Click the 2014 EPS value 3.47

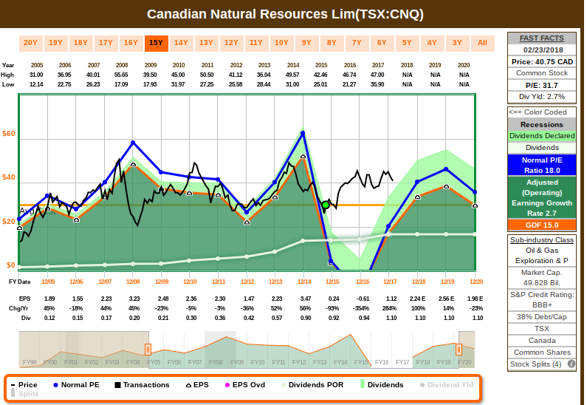point(306,299)
